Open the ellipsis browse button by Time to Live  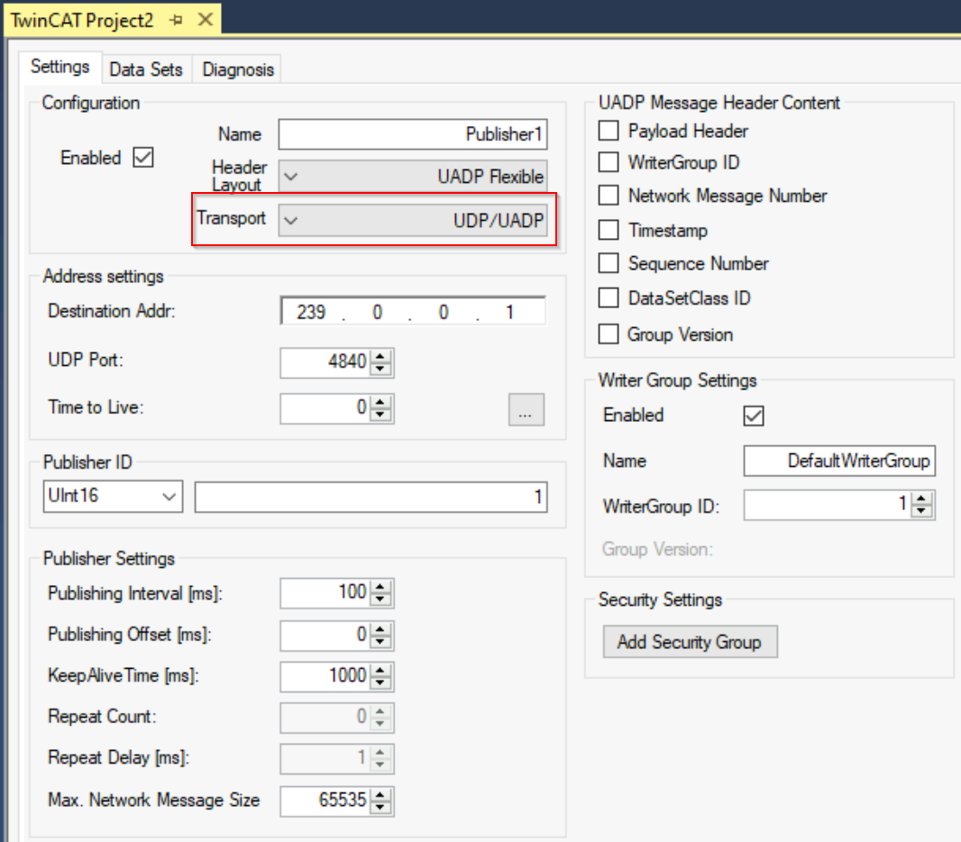point(526,409)
